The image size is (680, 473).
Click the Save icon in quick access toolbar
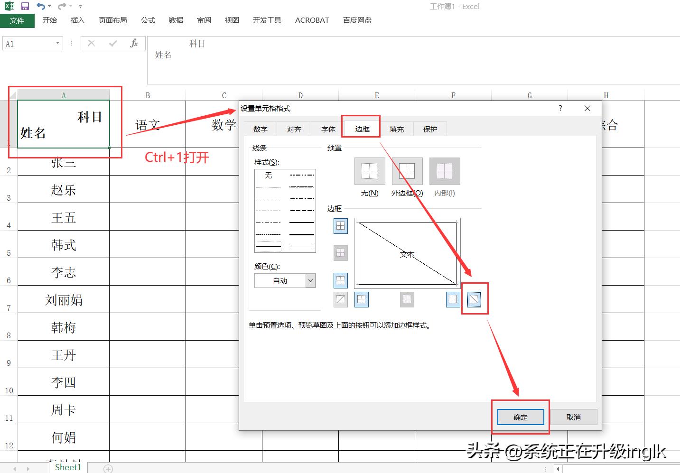coord(25,6)
